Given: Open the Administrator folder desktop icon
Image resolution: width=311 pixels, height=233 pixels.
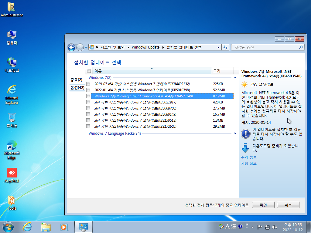Looking at the screenshot, I should pos(12,9).
